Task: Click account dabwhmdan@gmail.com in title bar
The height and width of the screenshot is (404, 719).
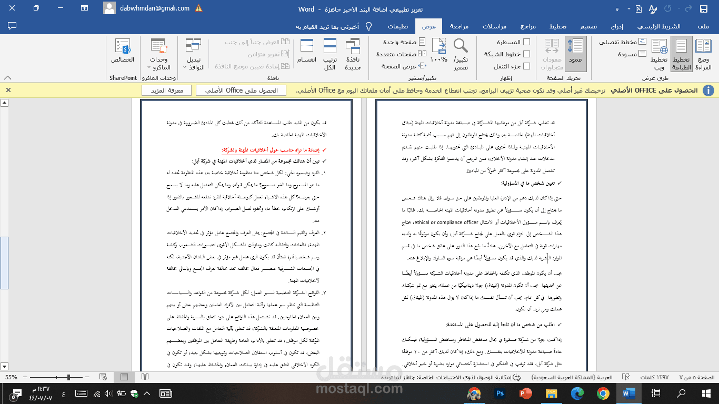Action: click(x=154, y=9)
